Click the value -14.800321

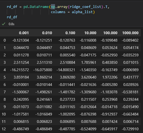point(66,70)
